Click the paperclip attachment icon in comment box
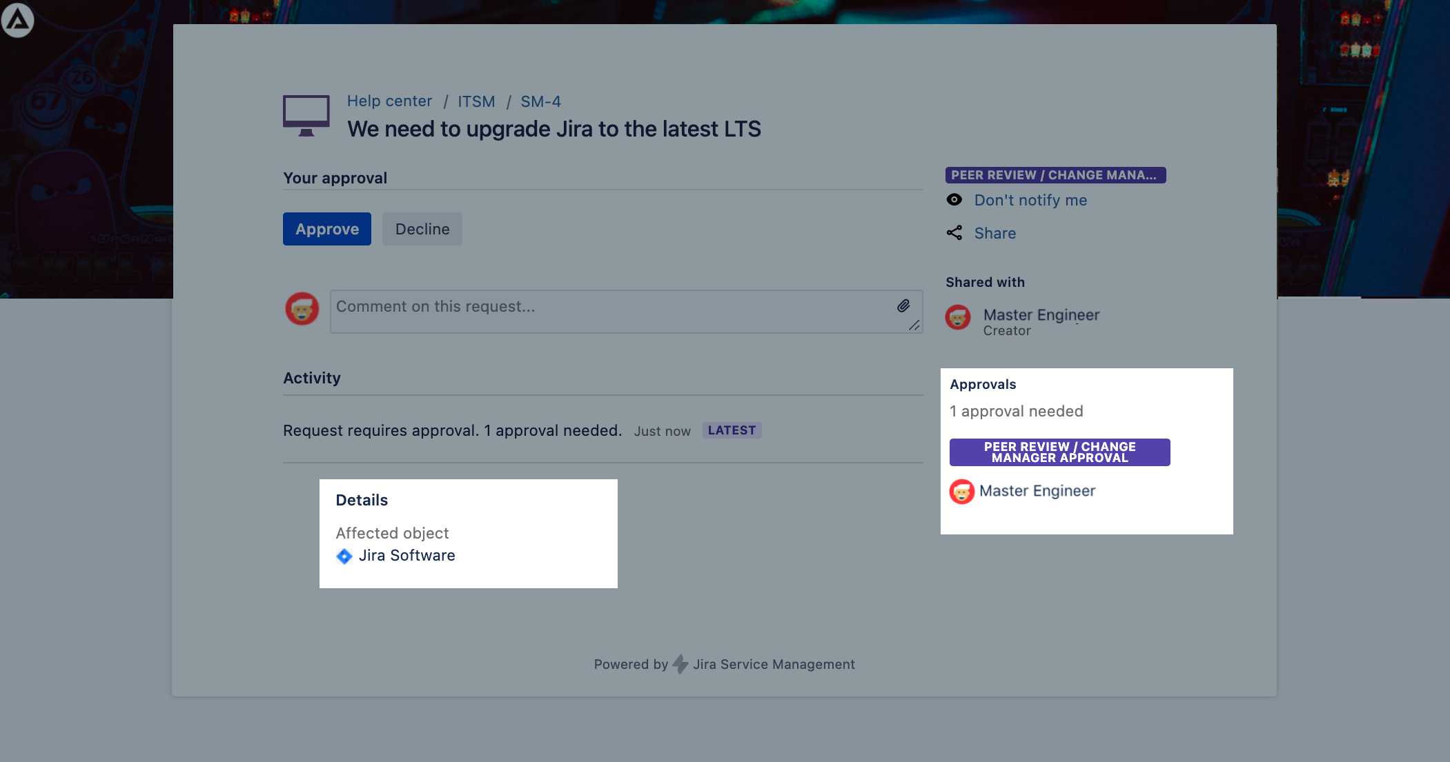1450x762 pixels. (x=903, y=305)
